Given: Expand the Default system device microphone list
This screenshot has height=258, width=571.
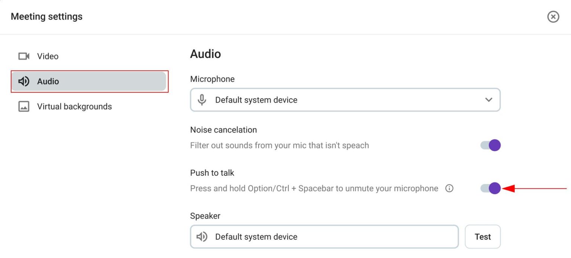Looking at the screenshot, I should click(x=345, y=100).
